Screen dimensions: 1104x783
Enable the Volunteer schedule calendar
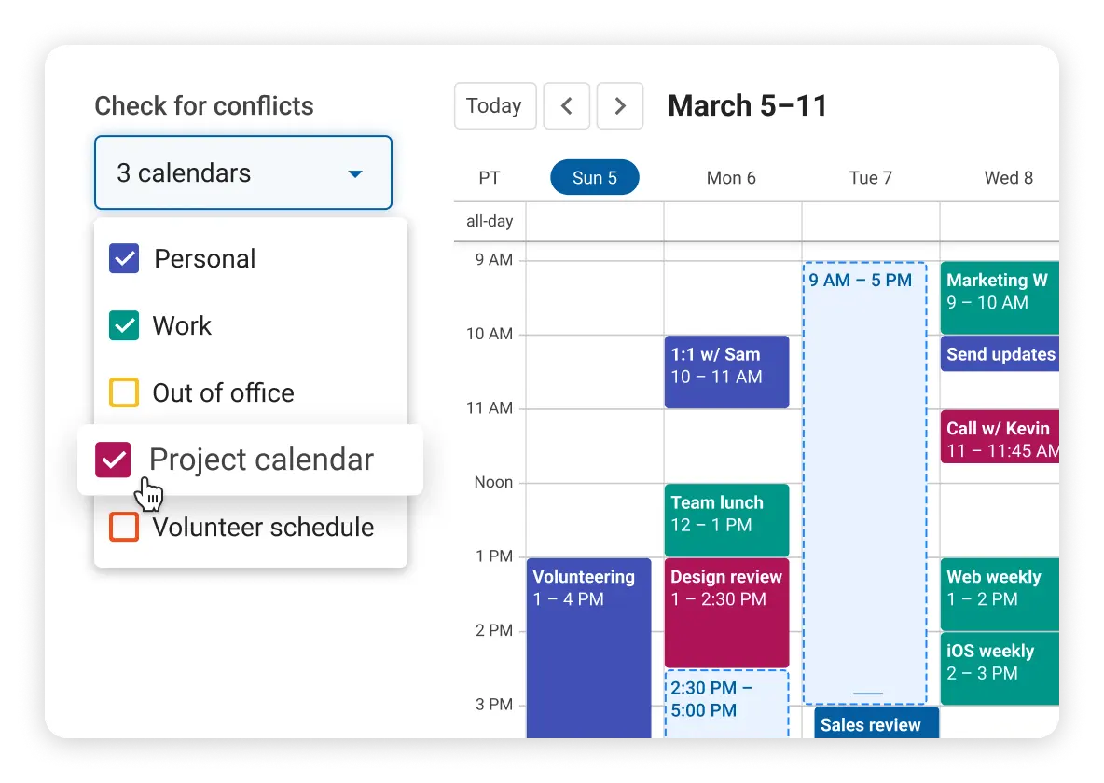[123, 527]
